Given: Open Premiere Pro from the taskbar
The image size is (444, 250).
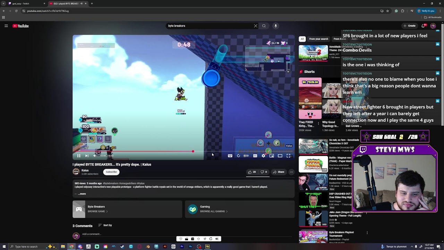Looking at the screenshot, I should (182, 247).
